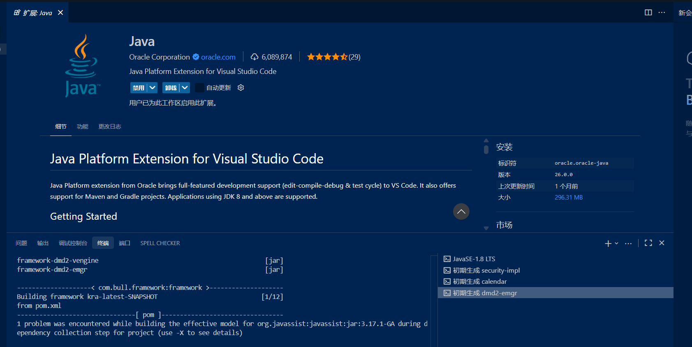
Task: Expand the 卸载 uninstall options dropdown arrow
Action: click(185, 87)
